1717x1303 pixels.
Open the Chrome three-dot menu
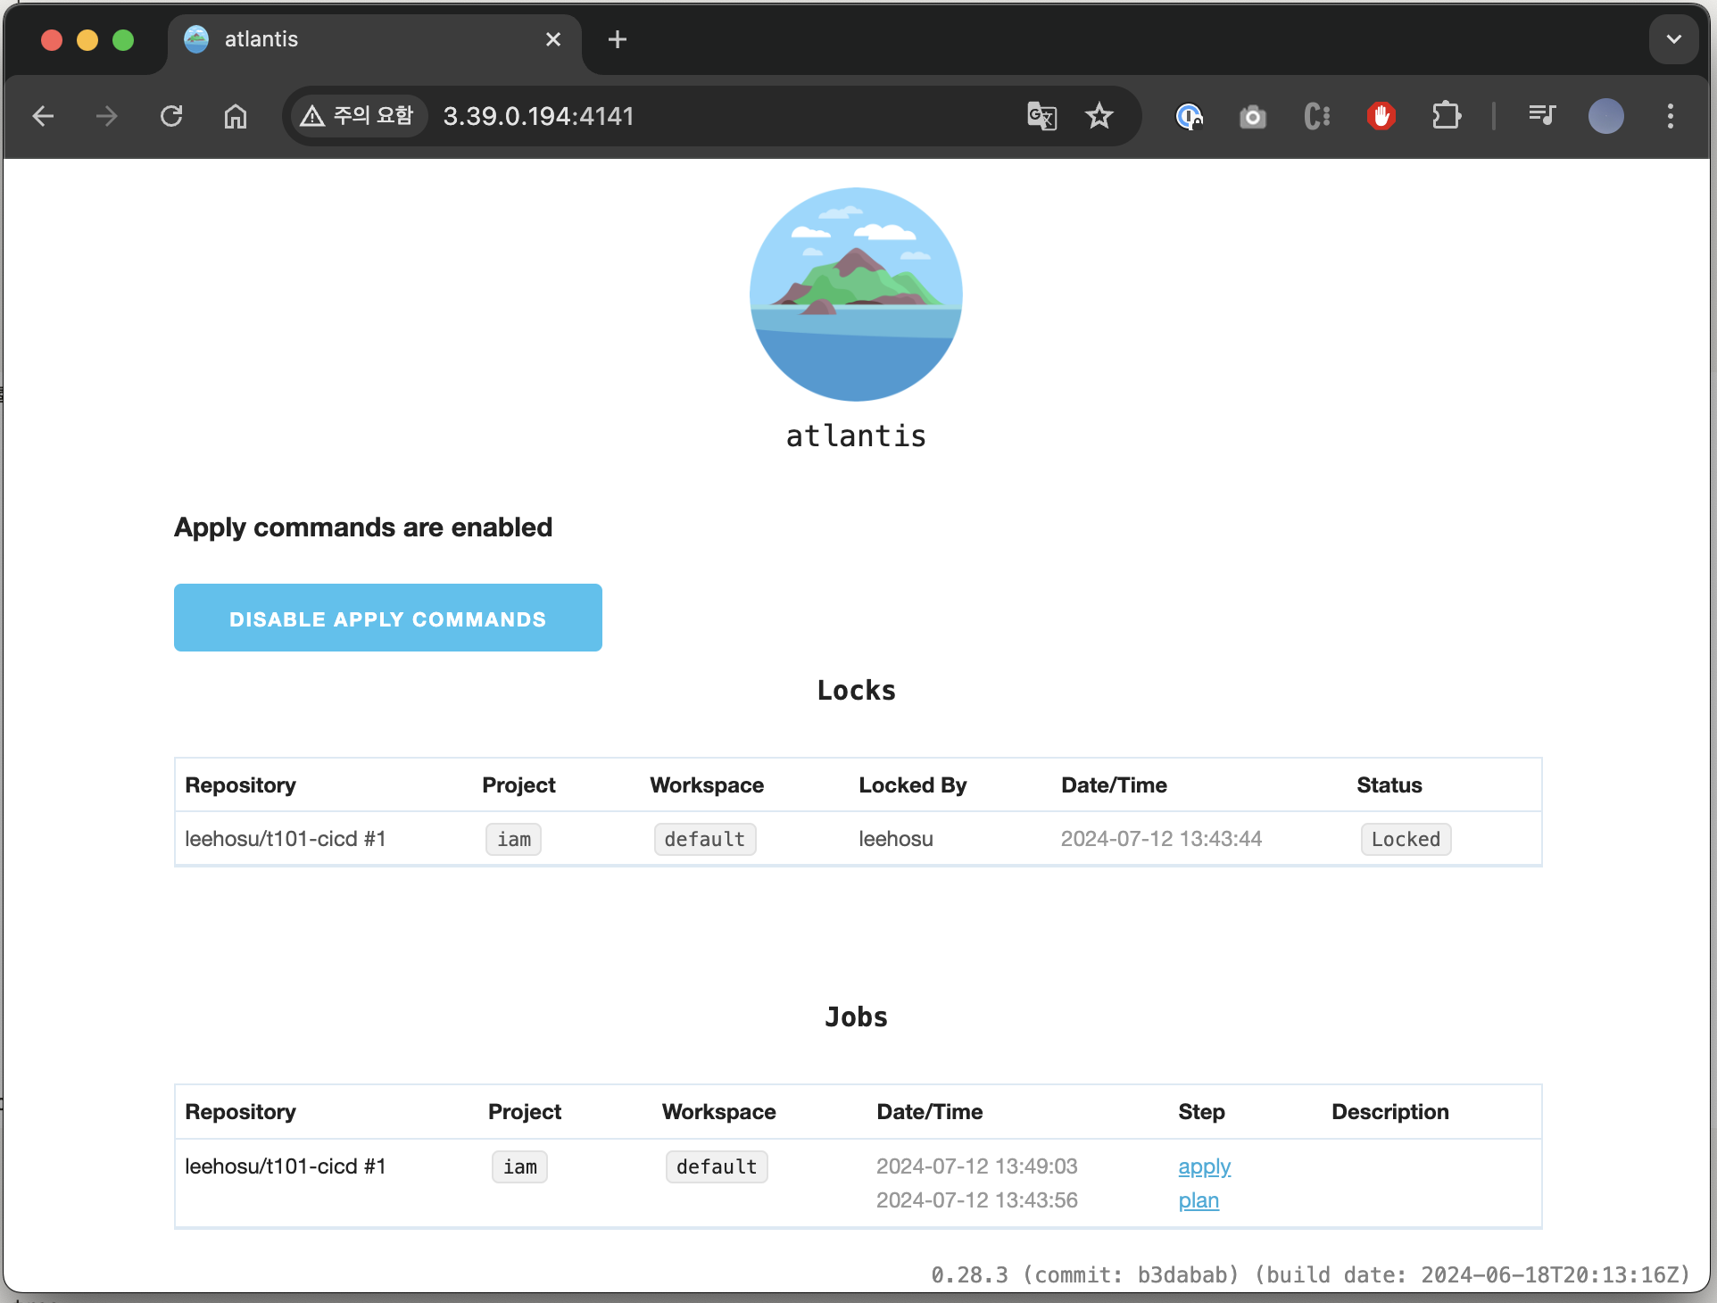click(x=1671, y=116)
